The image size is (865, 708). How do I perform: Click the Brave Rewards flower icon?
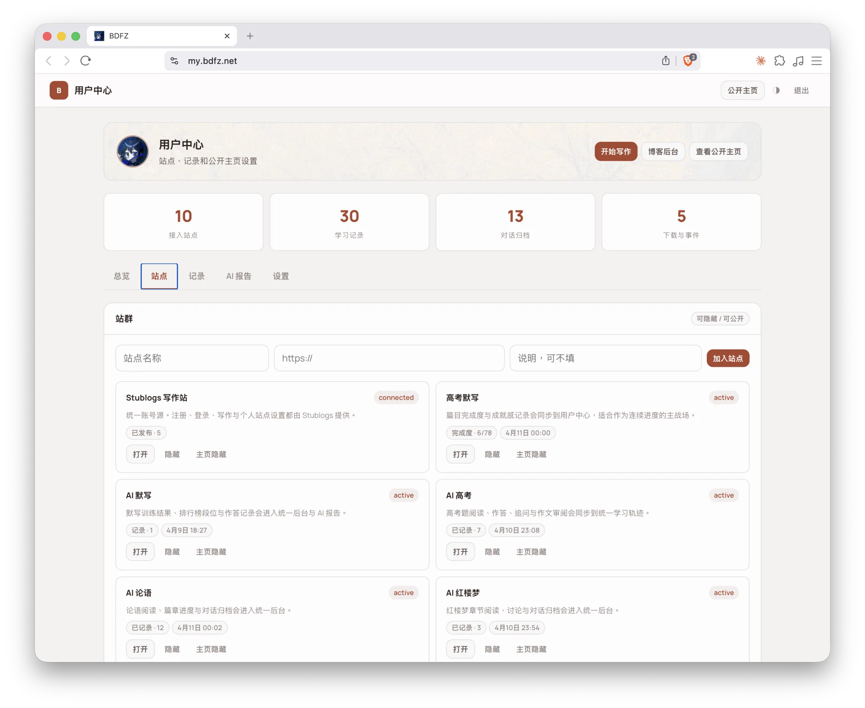click(760, 61)
